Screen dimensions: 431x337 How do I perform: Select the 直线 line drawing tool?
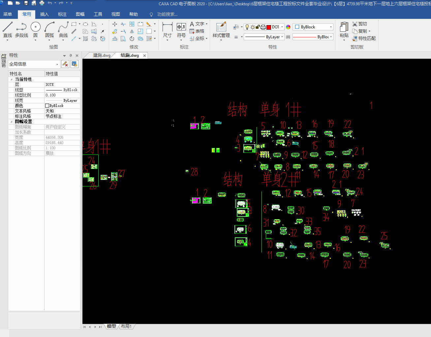(x=8, y=30)
